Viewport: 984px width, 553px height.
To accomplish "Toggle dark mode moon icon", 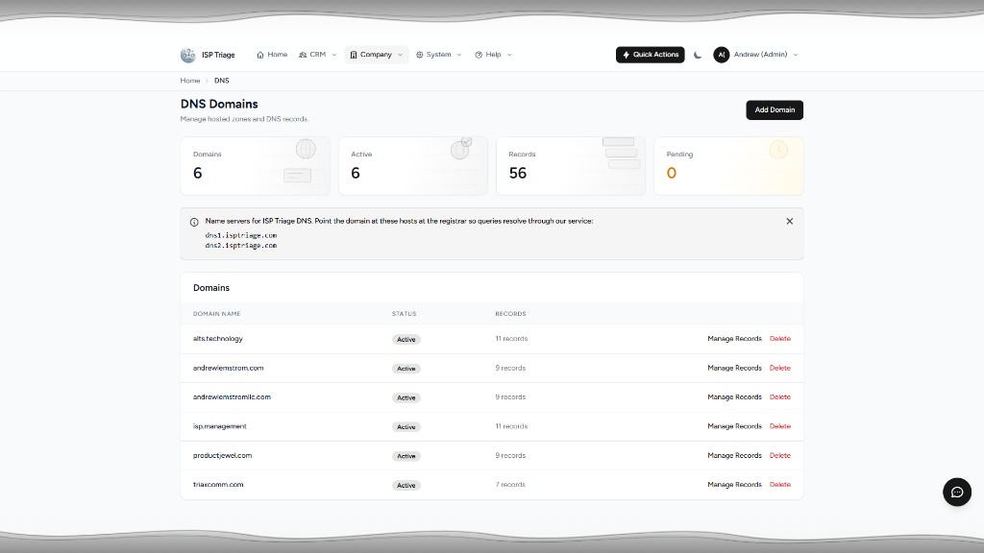I will 698,55.
